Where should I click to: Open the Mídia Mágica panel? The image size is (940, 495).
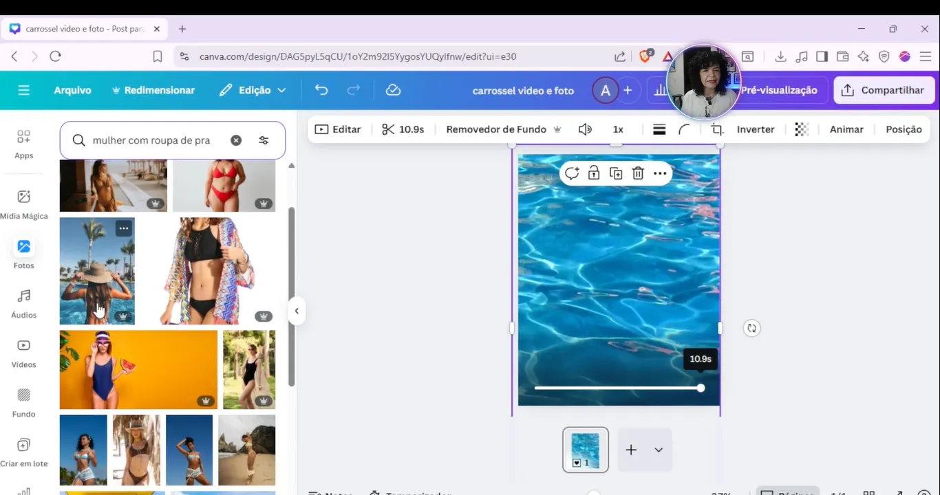pyautogui.click(x=23, y=204)
